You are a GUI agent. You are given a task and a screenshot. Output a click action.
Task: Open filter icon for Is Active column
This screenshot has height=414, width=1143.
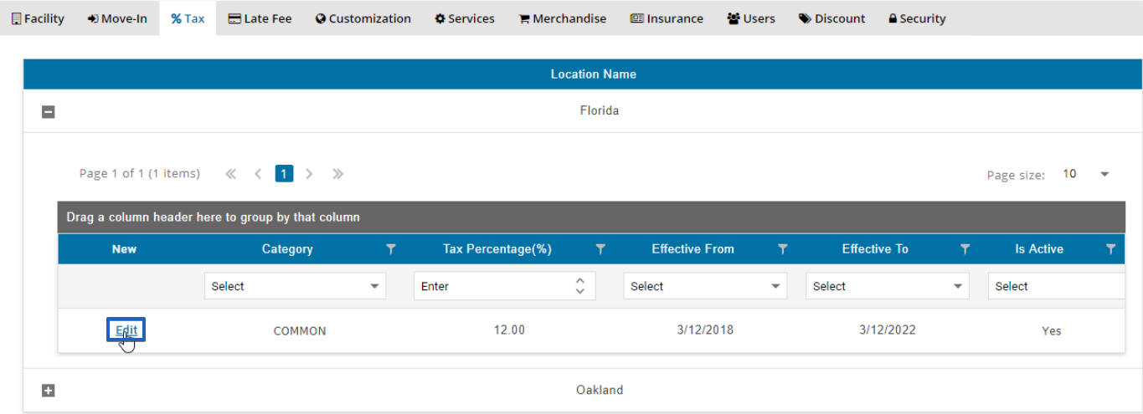coord(1110,249)
